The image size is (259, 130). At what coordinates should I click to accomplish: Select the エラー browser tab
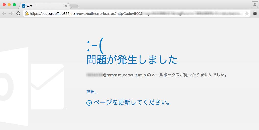[44, 6]
